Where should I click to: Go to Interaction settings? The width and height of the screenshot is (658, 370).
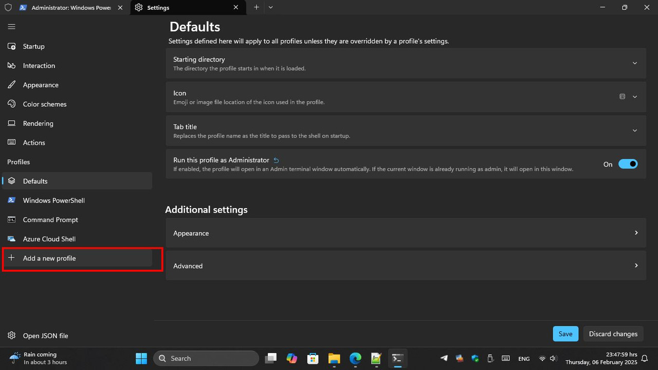(x=77, y=66)
